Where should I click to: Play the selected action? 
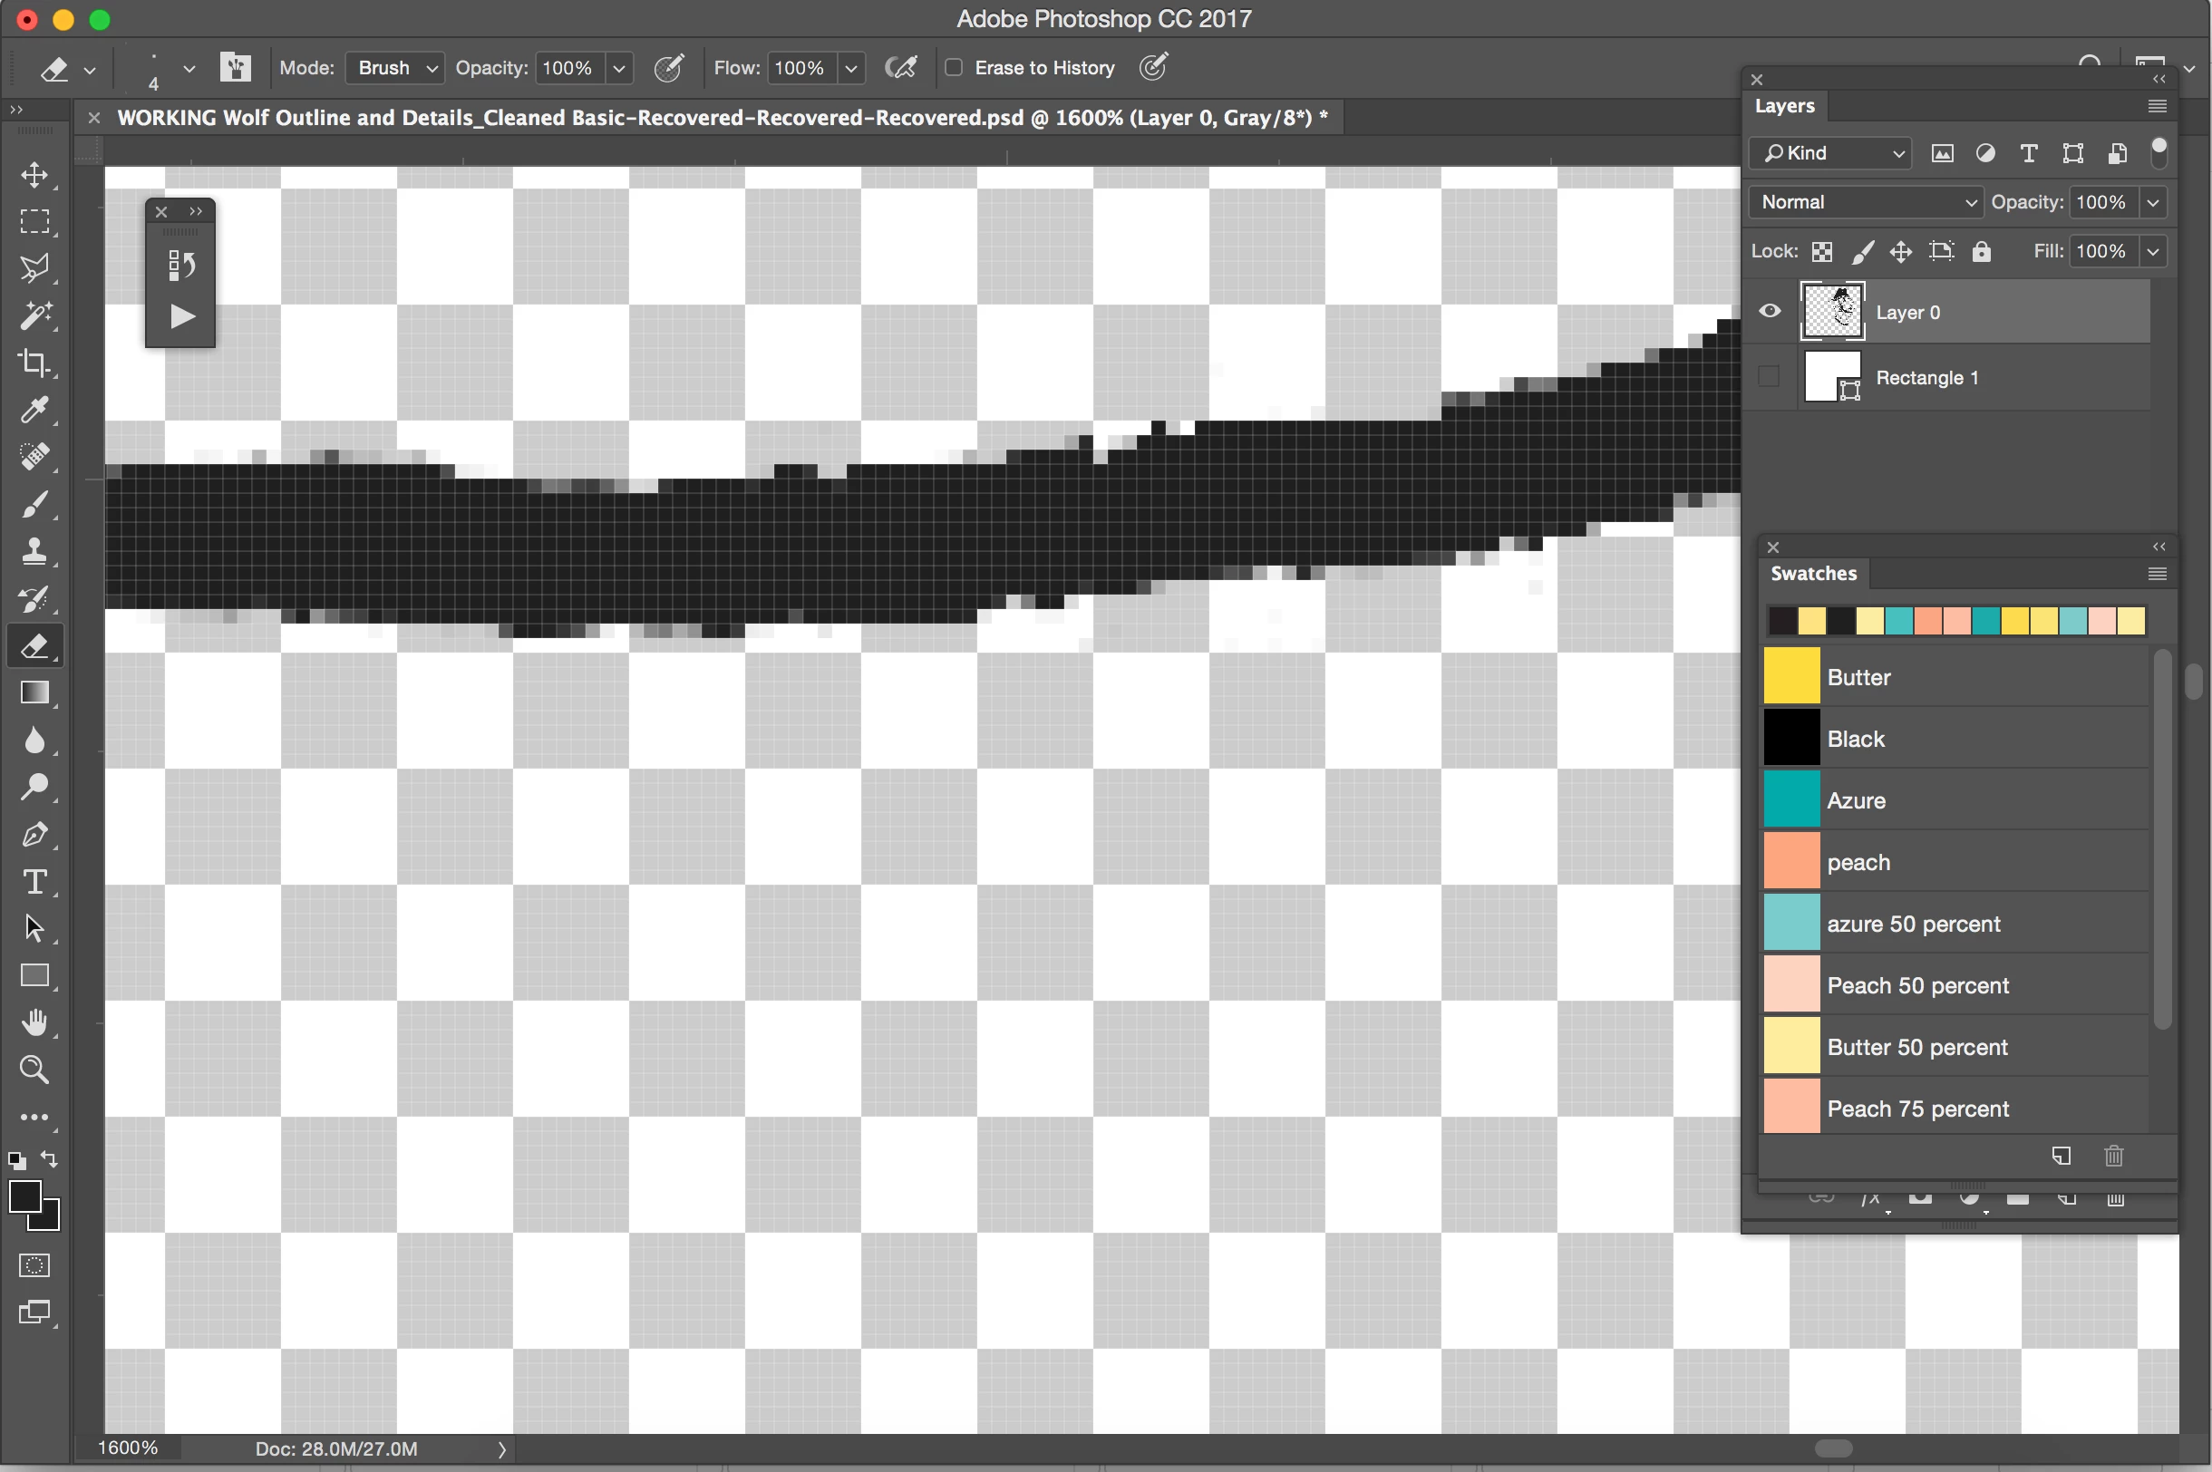pos(182,316)
